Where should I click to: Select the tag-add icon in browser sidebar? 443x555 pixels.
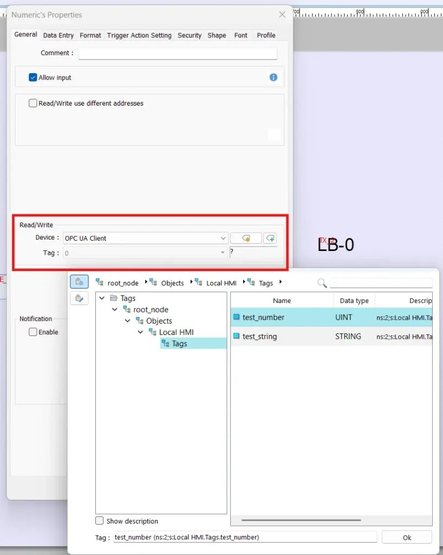click(79, 281)
